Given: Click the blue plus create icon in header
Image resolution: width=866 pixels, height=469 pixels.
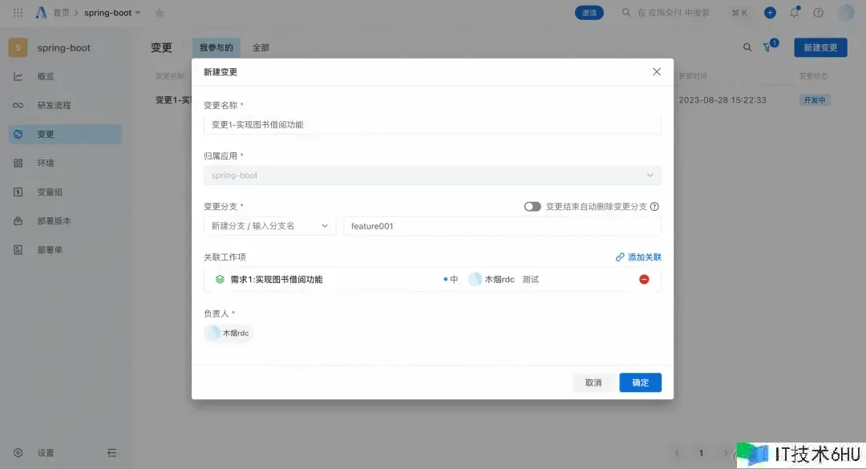Looking at the screenshot, I should [x=770, y=13].
